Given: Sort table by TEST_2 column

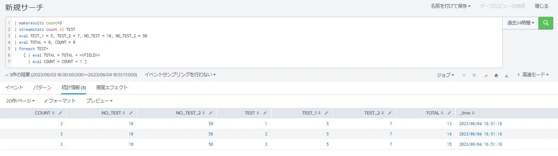Looking at the screenshot, I should [374, 113].
